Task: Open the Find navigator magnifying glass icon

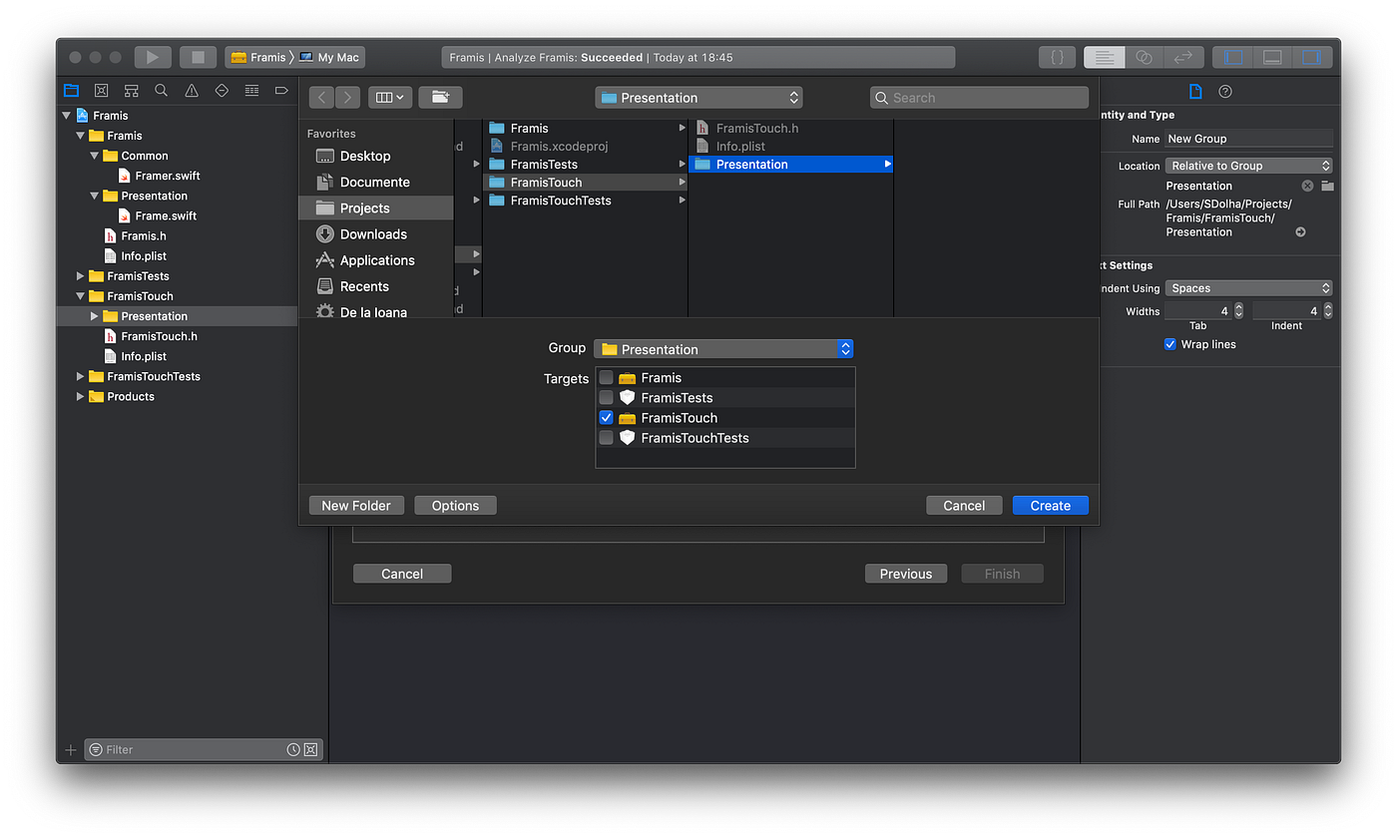Action: pyautogui.click(x=161, y=90)
